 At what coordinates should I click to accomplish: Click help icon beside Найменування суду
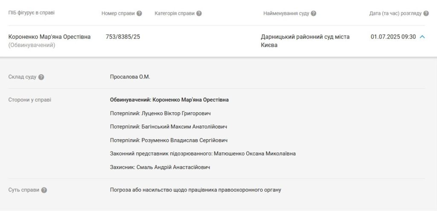[x=313, y=13]
